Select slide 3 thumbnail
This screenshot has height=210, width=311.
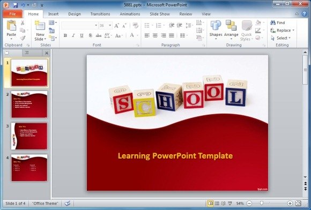click(x=29, y=136)
